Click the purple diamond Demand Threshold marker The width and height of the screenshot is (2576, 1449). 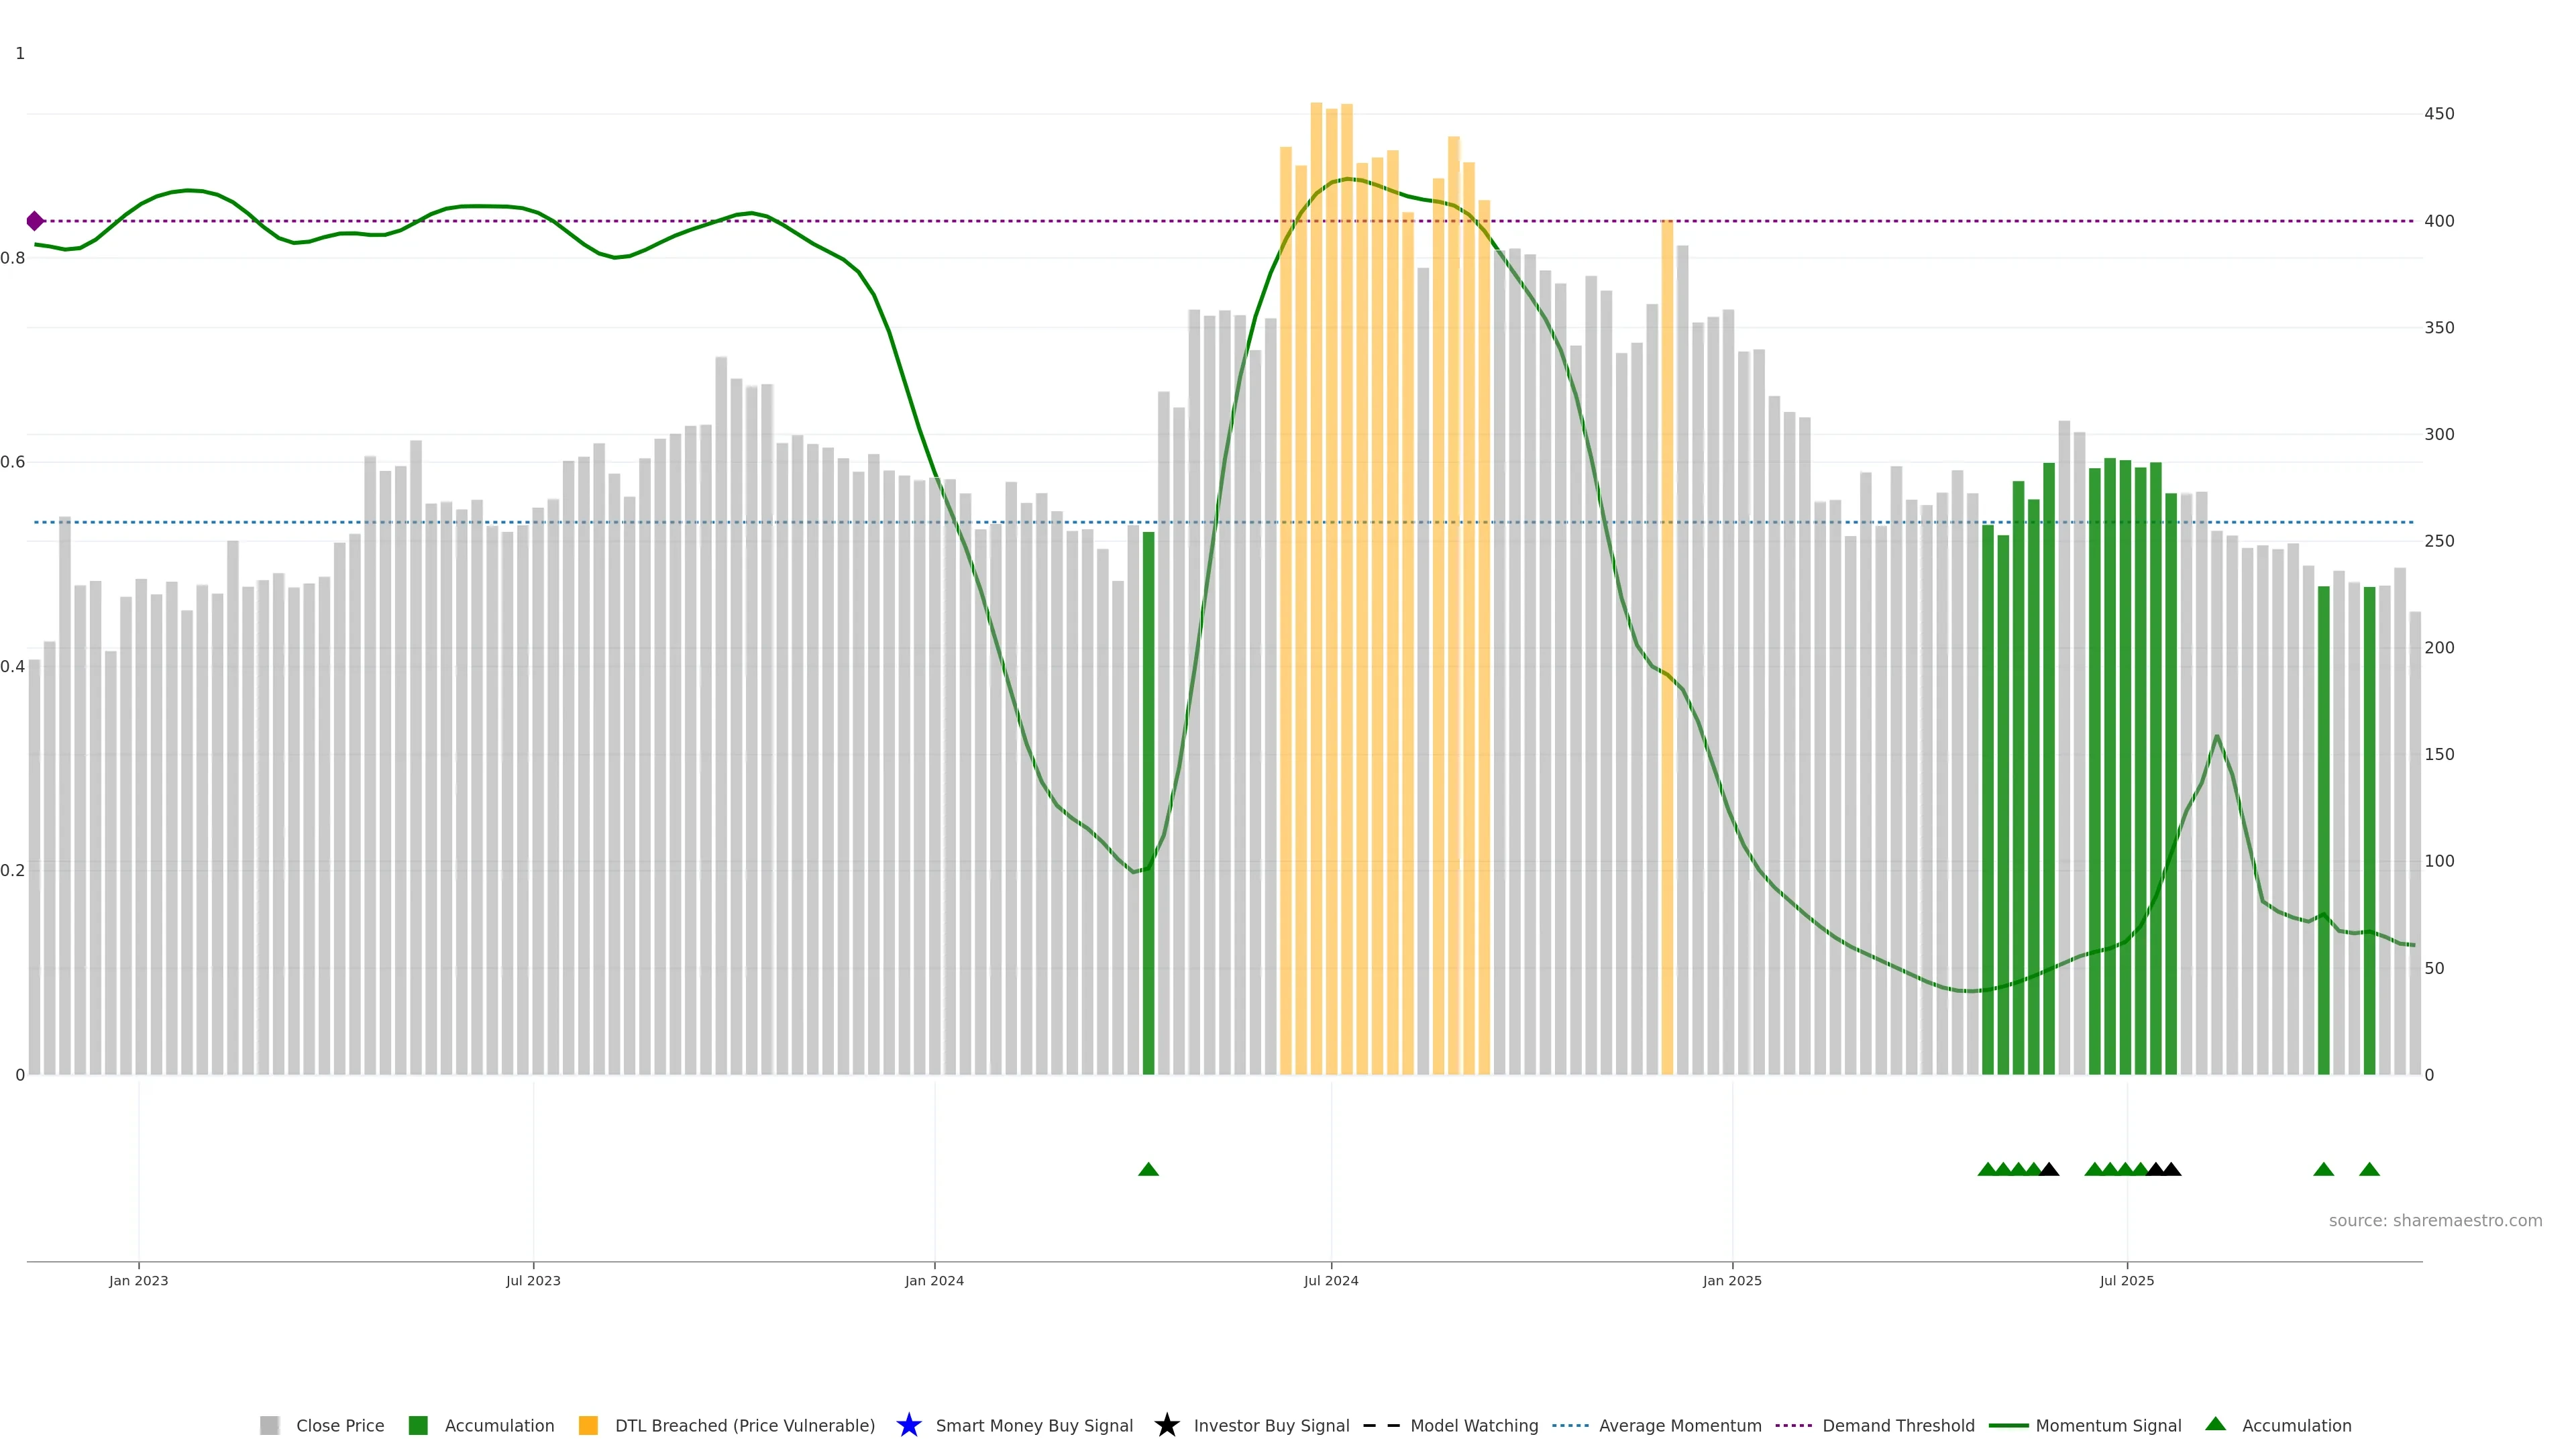click(x=35, y=221)
